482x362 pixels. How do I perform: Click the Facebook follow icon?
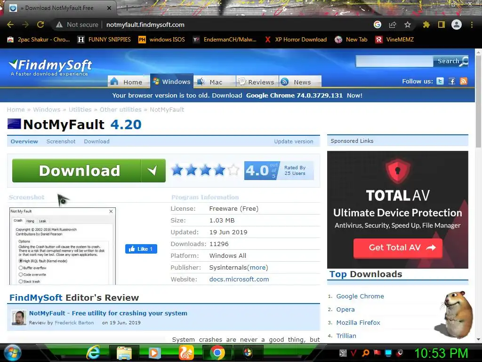pos(451,81)
